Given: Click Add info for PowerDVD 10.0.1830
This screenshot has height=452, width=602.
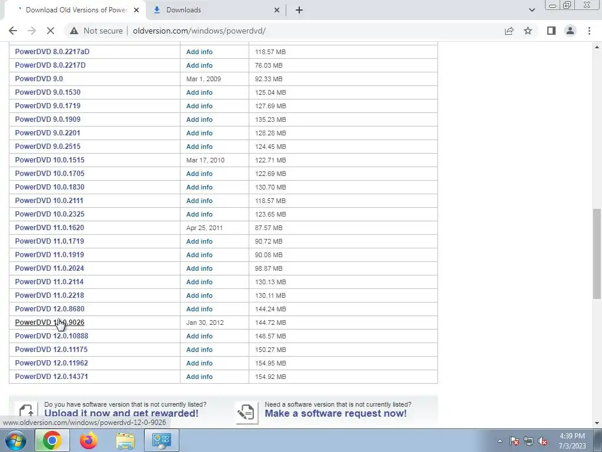Looking at the screenshot, I should click(199, 187).
